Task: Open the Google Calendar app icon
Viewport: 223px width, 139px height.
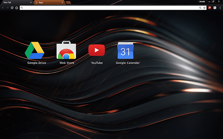Action: click(x=125, y=50)
